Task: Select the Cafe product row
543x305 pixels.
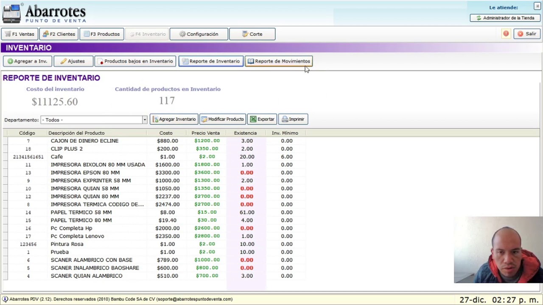Action: (154, 157)
